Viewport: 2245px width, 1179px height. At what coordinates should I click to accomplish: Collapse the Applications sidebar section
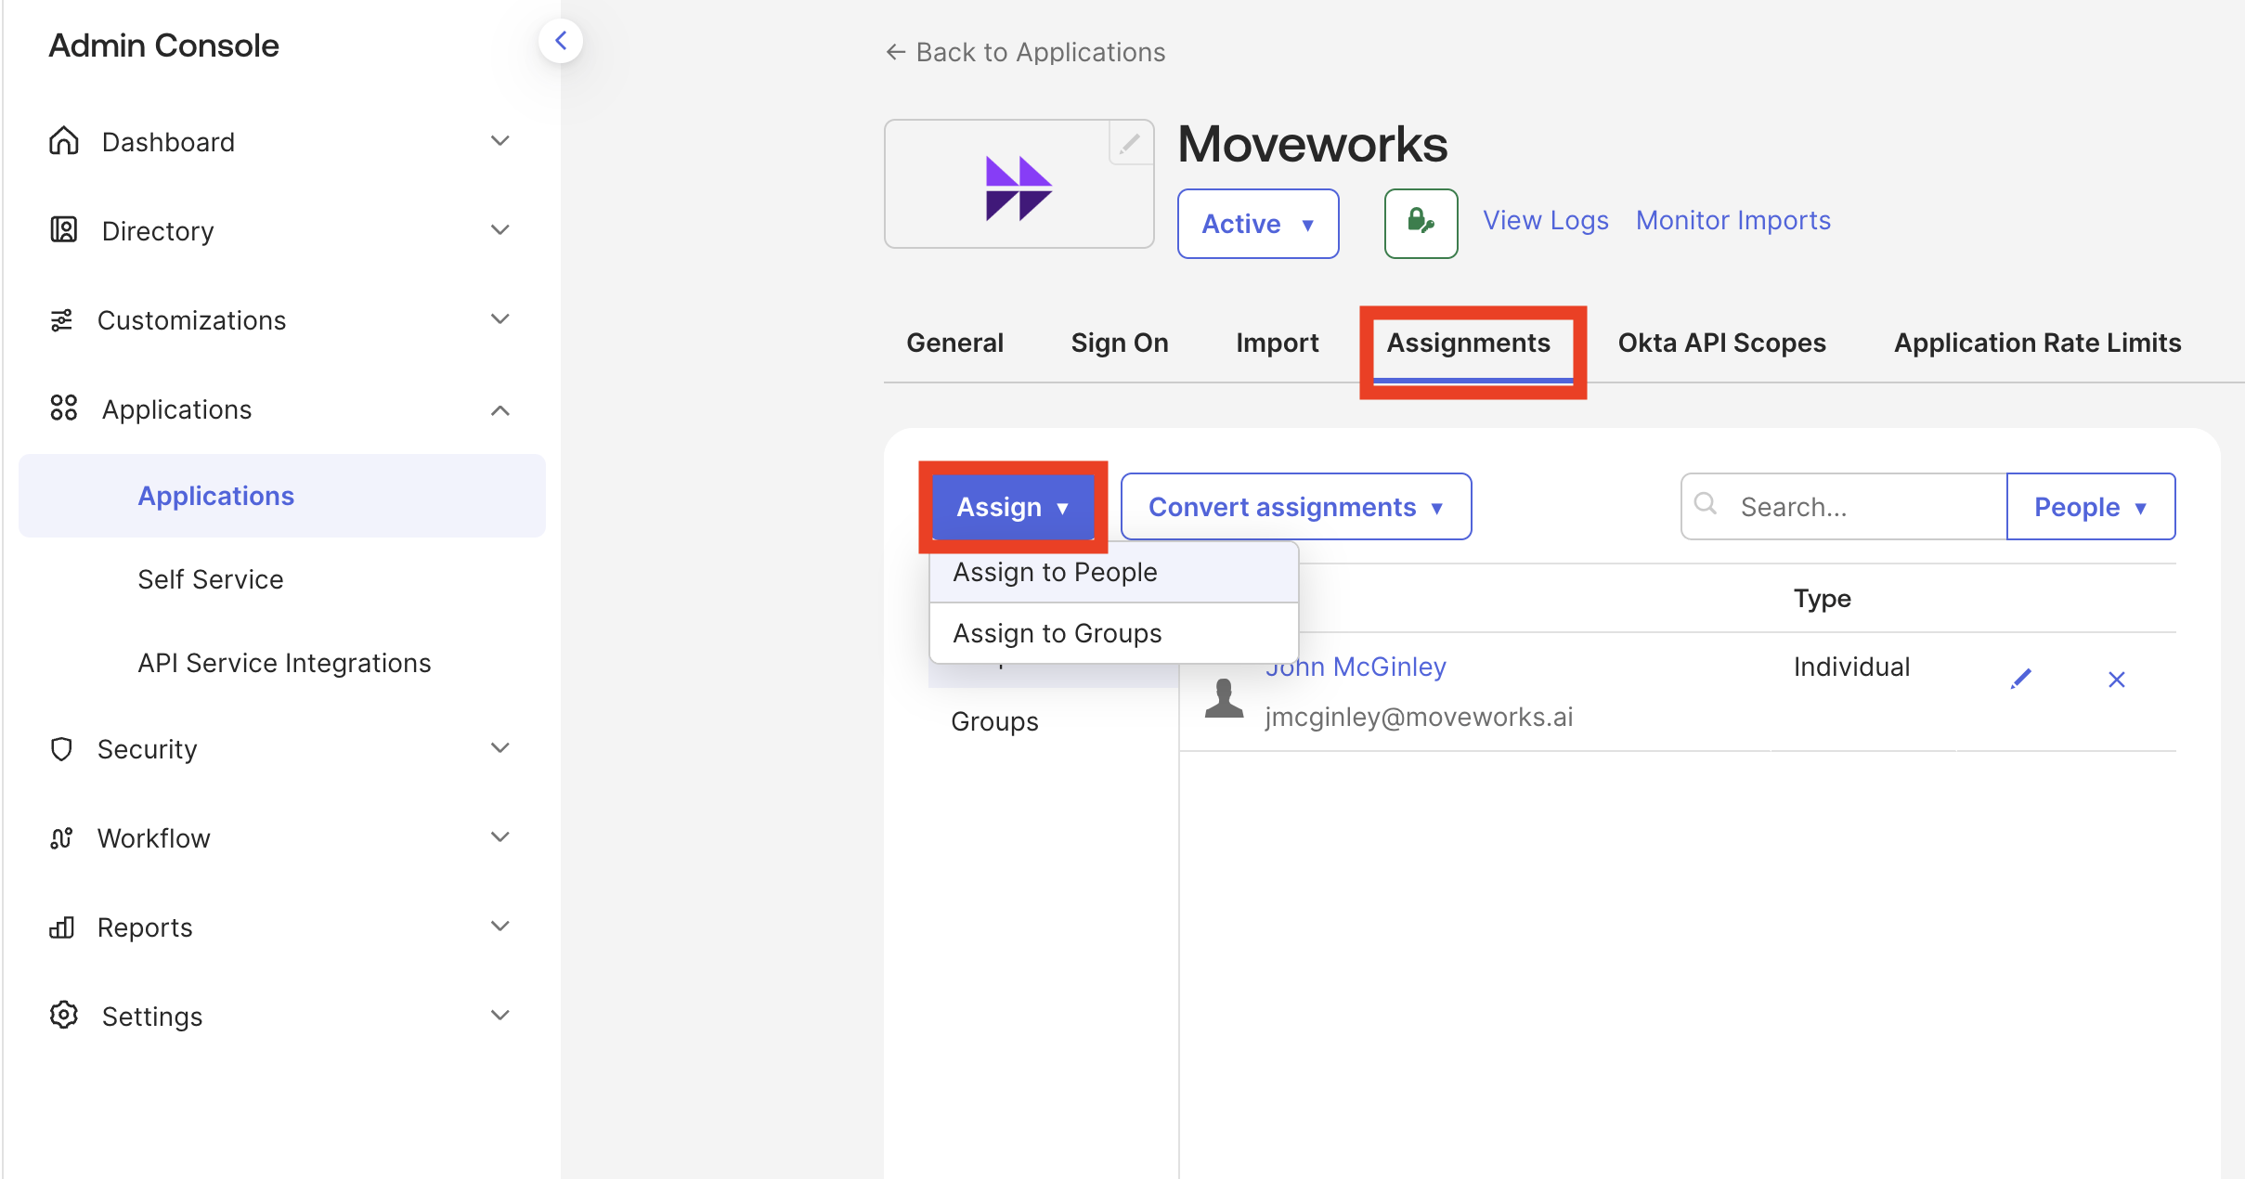[x=500, y=409]
